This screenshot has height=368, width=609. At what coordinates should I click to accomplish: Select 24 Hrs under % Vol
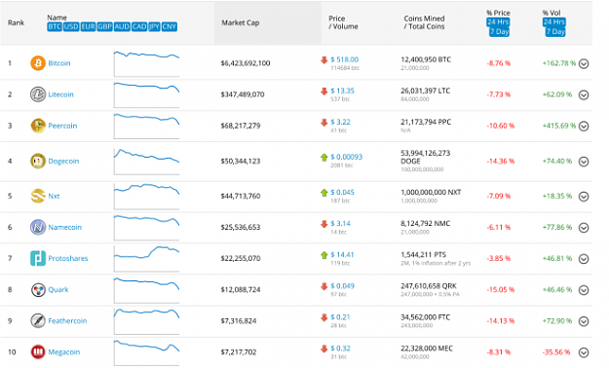point(554,22)
